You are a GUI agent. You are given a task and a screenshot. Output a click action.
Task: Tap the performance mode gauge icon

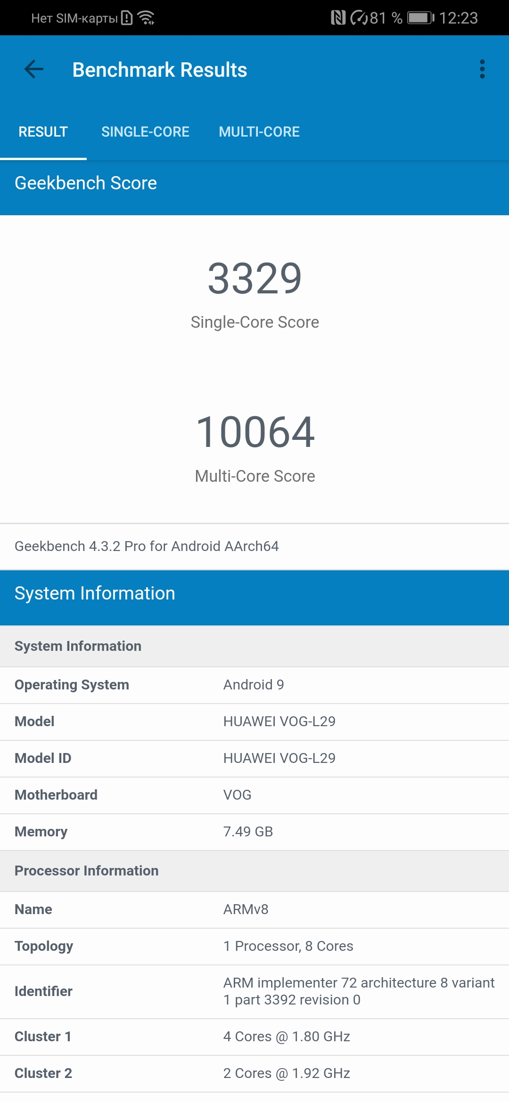(x=359, y=18)
